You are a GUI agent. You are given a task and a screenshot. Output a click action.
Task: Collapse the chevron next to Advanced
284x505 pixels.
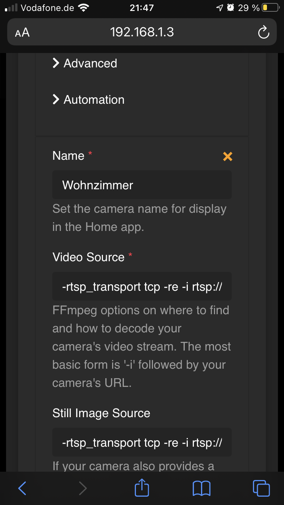tap(56, 63)
